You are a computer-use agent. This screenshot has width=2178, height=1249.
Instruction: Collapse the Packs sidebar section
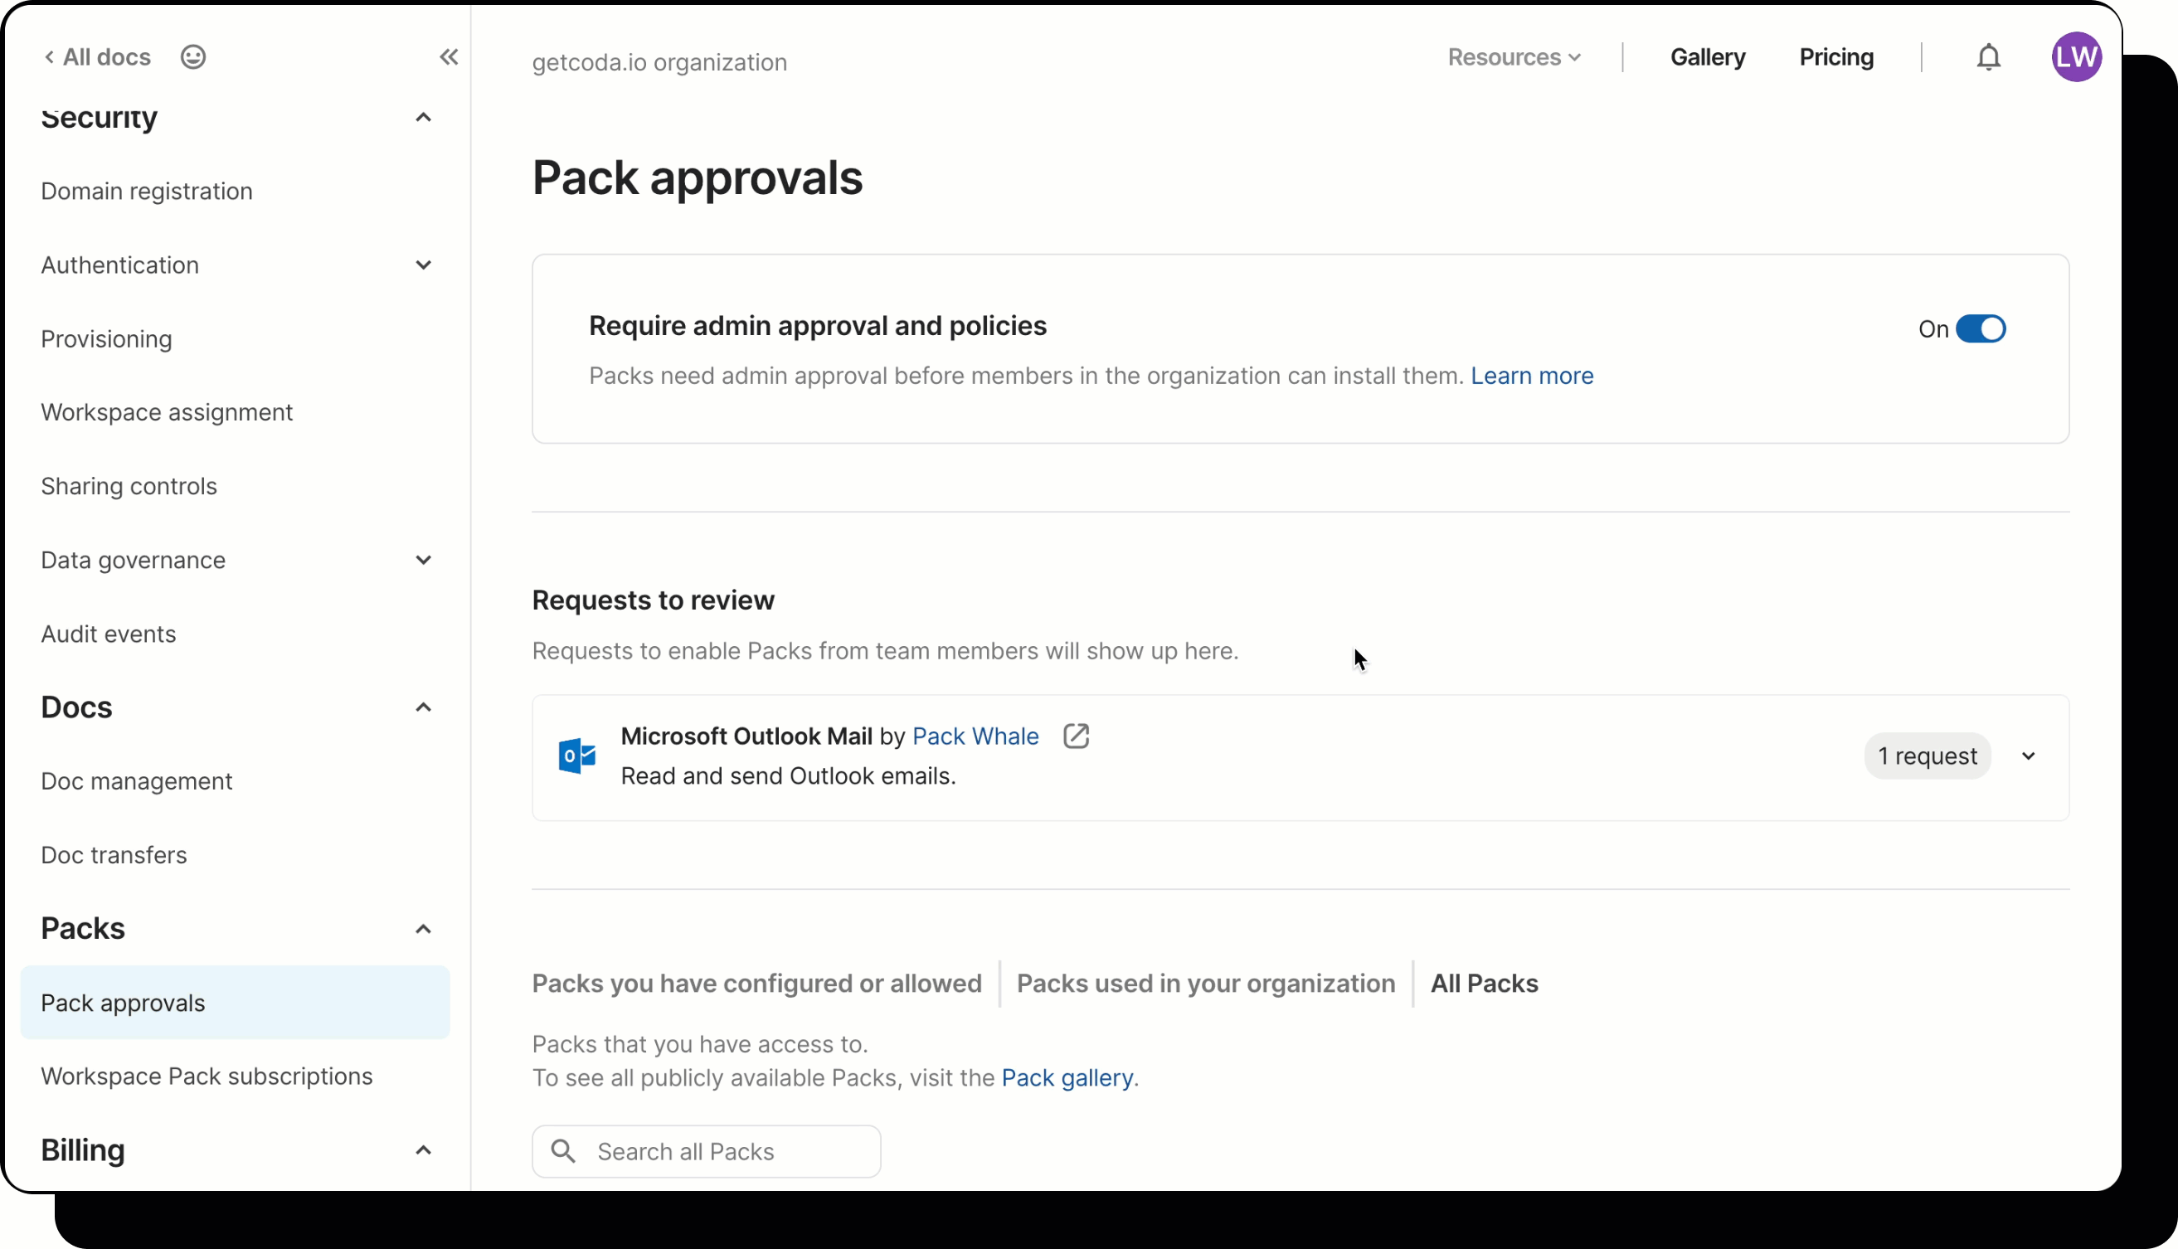pos(423,929)
